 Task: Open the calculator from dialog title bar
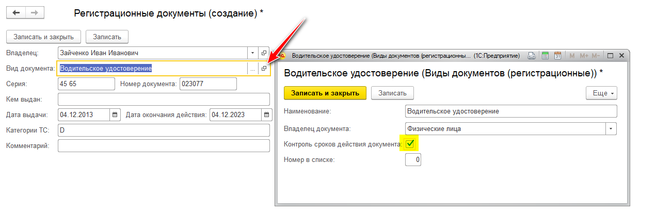tap(545, 56)
